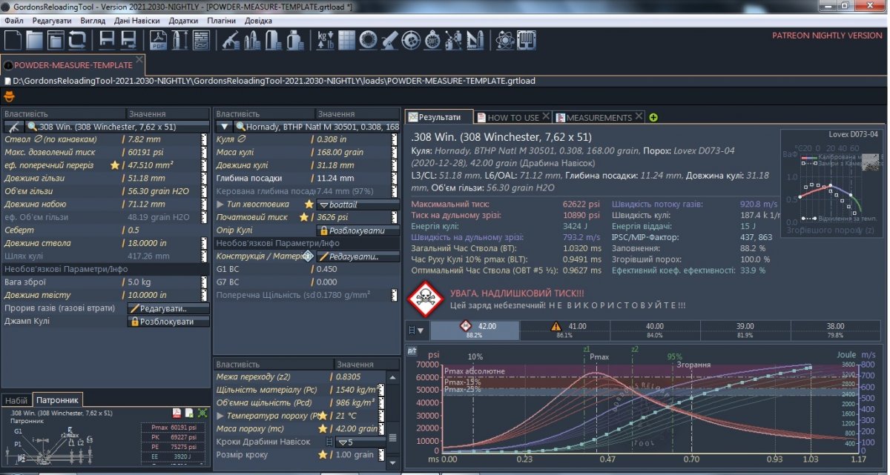Click unit ruler icon for Довжина ствола
The width and height of the screenshot is (890, 475).
[204, 243]
